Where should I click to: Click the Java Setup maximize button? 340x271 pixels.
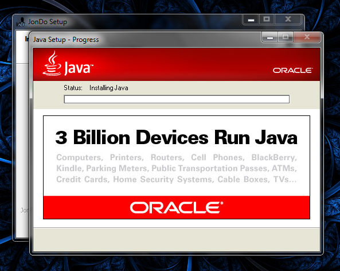click(x=286, y=37)
